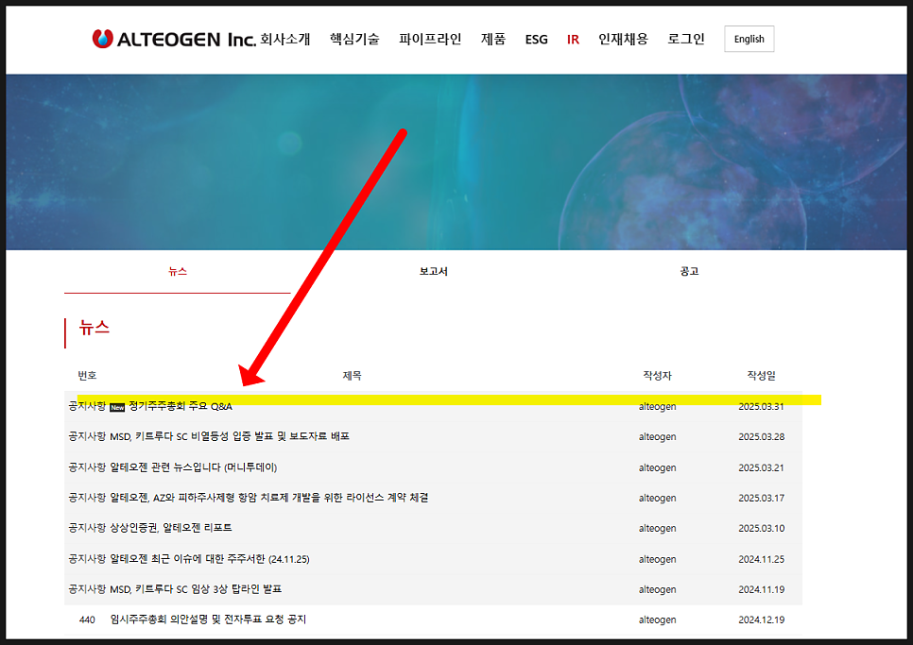Open the AZ와 피하주사제형 라이선스 계약 체결 post
The image size is (913, 645).
[x=269, y=498]
